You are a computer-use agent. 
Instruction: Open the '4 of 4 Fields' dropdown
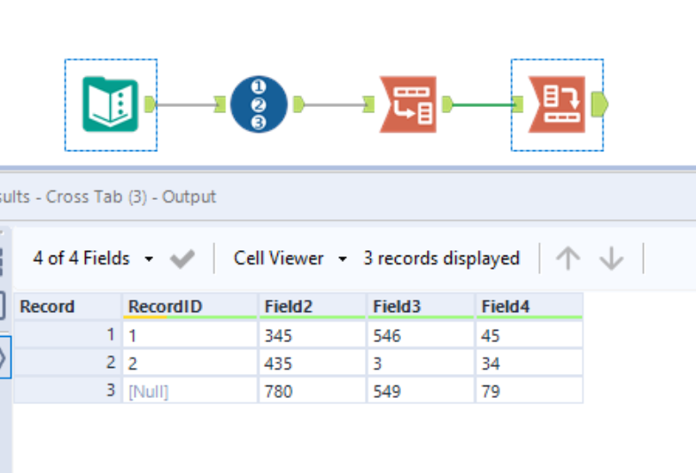click(x=92, y=259)
